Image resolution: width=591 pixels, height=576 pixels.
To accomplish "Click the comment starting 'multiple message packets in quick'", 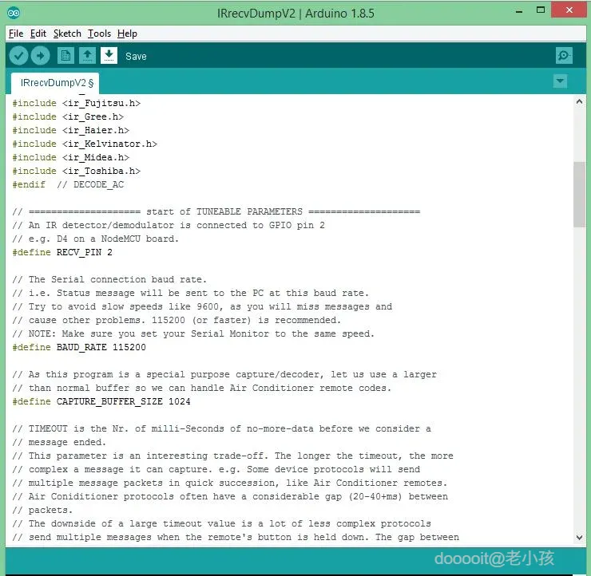I will (x=229, y=483).
